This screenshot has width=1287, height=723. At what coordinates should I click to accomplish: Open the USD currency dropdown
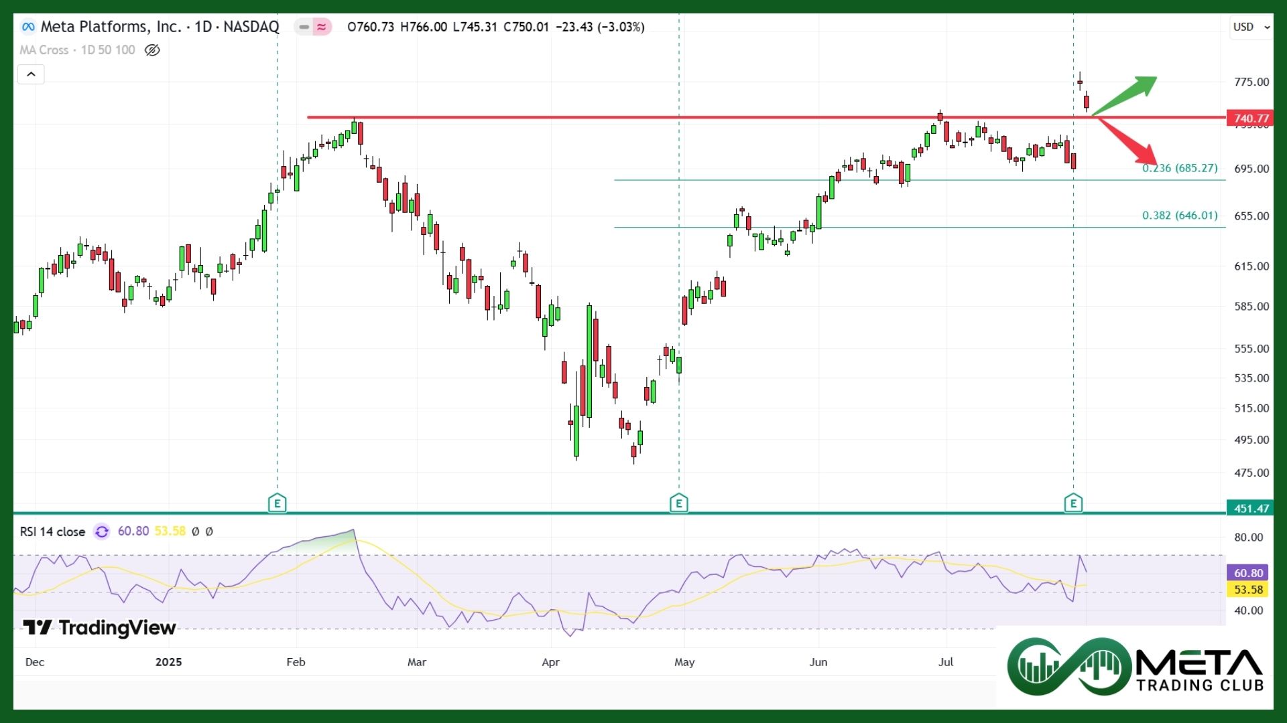[x=1251, y=27]
